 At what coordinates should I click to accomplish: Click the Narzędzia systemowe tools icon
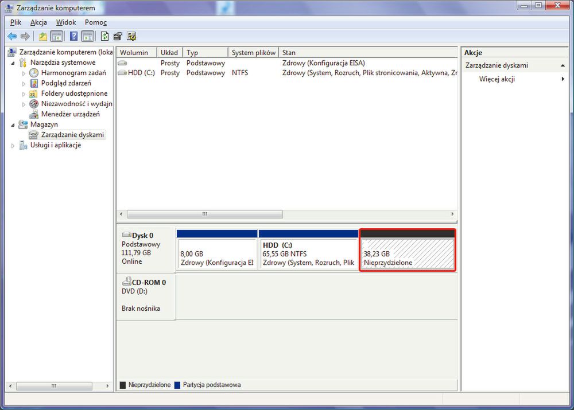pyautogui.click(x=23, y=63)
